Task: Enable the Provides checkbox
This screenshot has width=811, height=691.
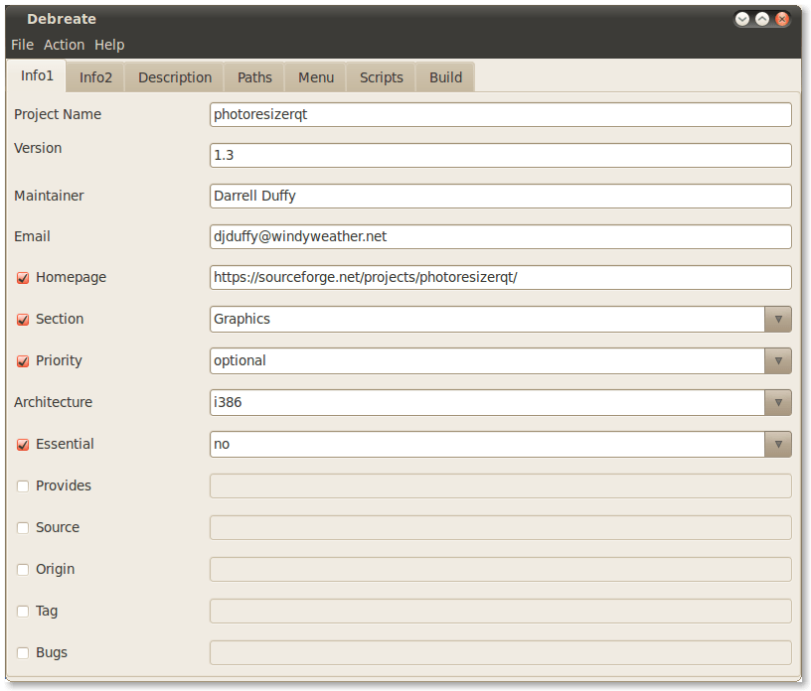Action: [23, 486]
